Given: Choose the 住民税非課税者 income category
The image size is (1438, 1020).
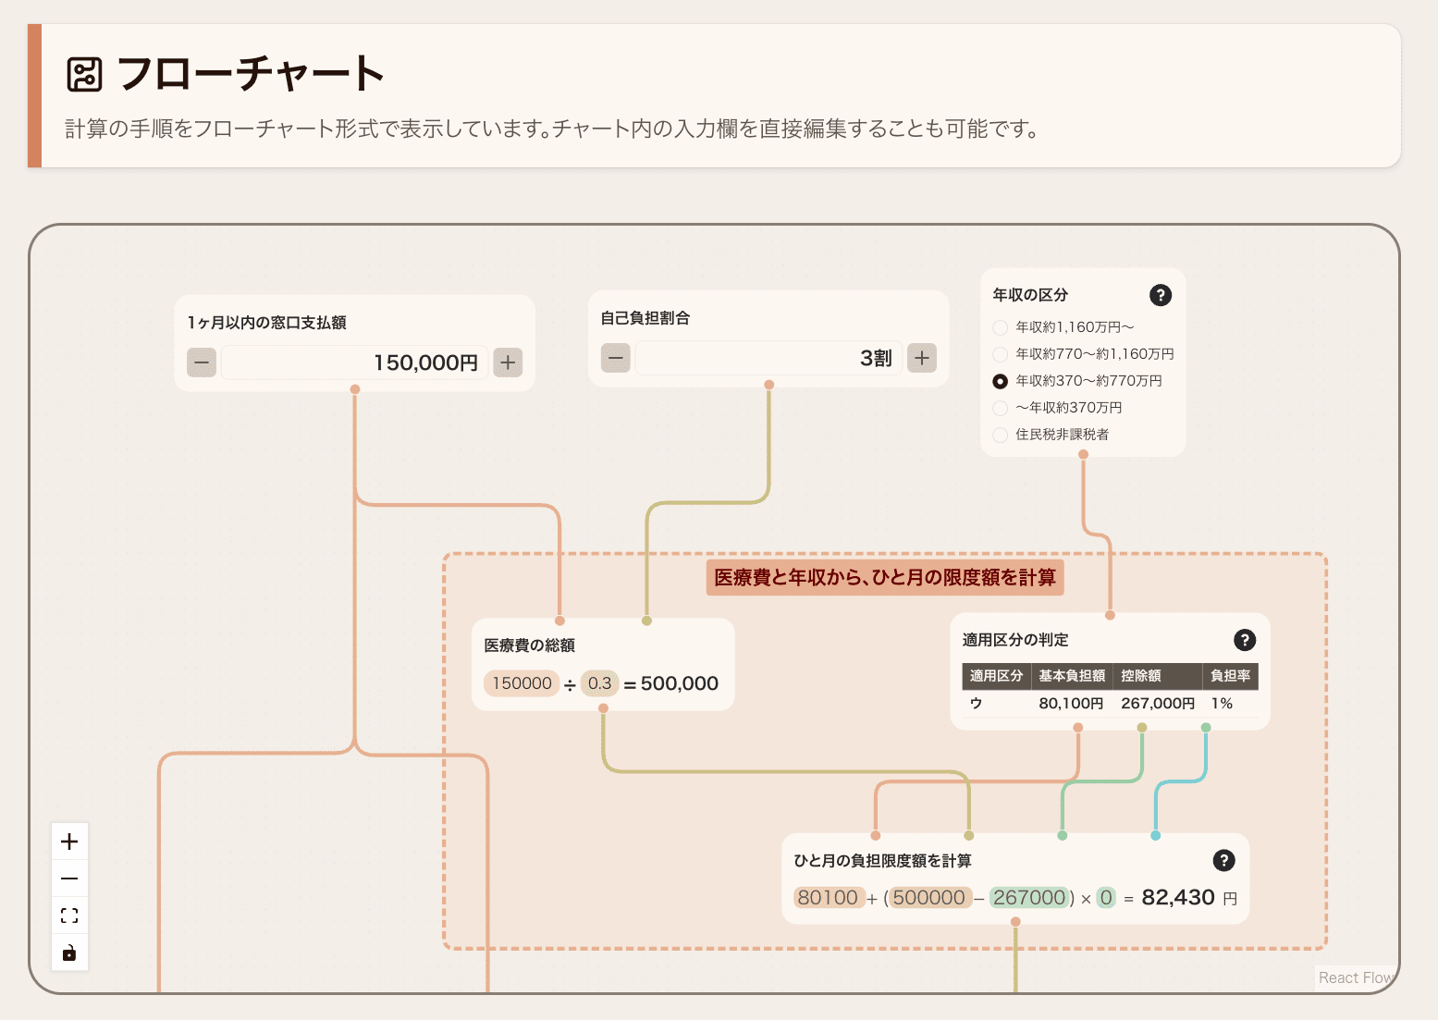Looking at the screenshot, I should (x=1000, y=435).
